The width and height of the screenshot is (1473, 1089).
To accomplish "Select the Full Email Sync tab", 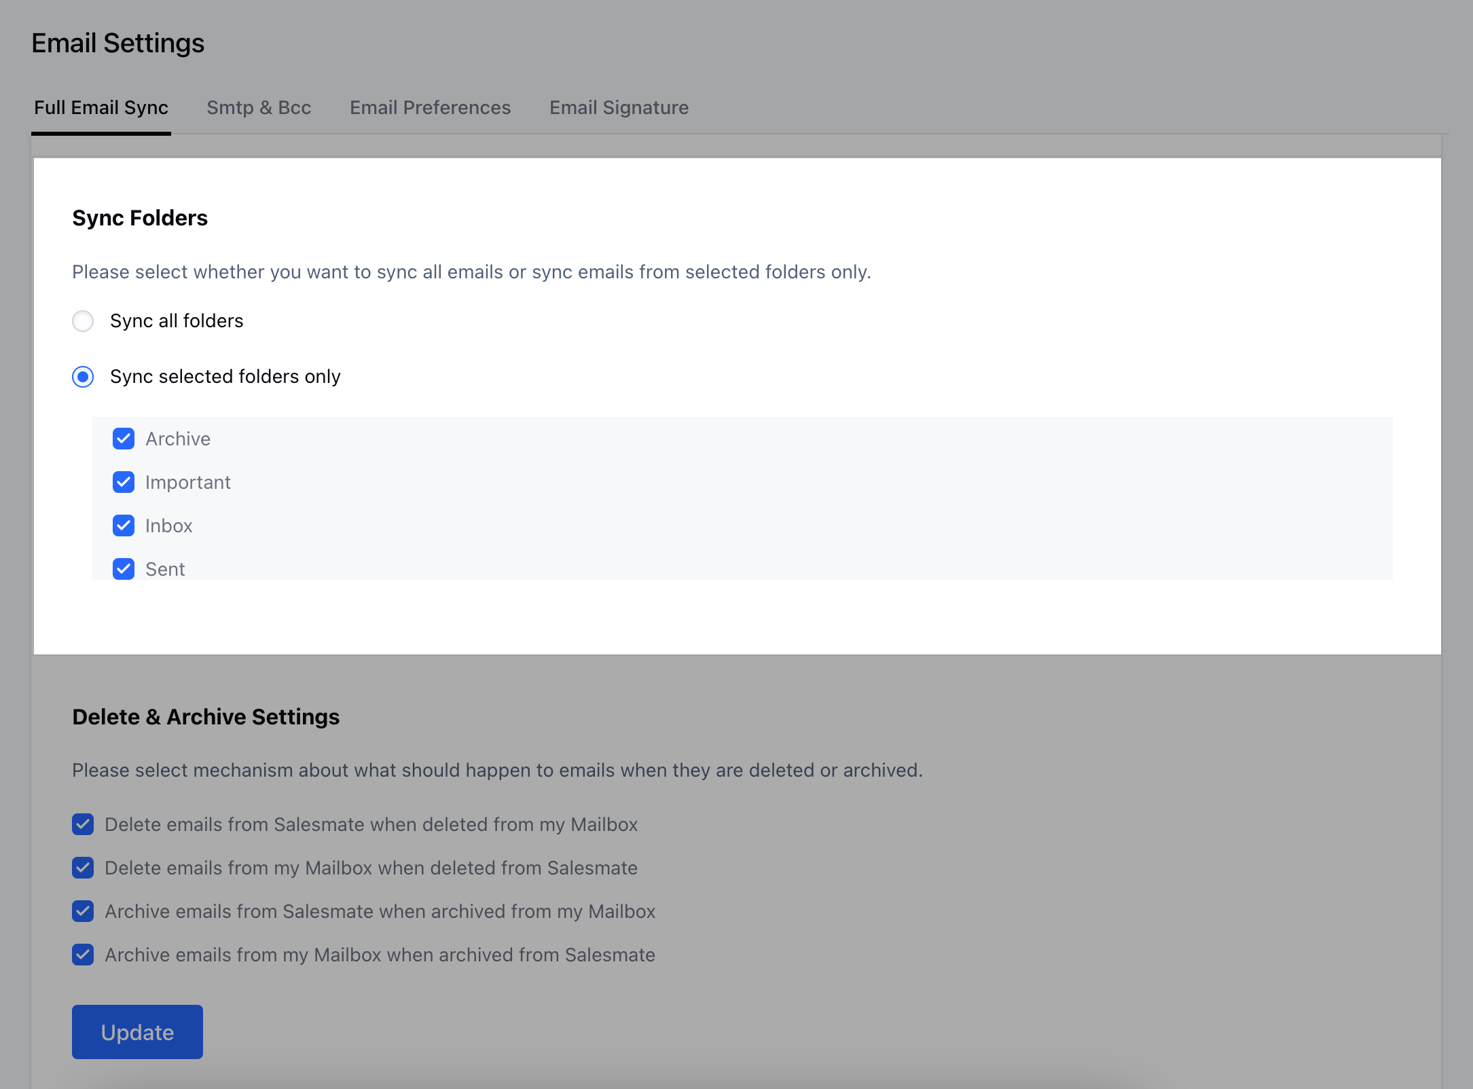I will coord(101,107).
